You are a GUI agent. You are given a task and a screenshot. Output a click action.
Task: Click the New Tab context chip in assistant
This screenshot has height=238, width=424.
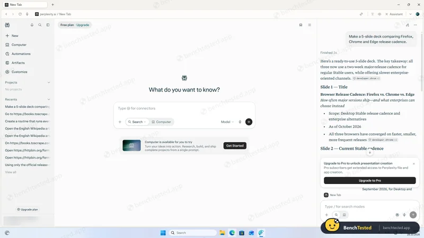333,195
